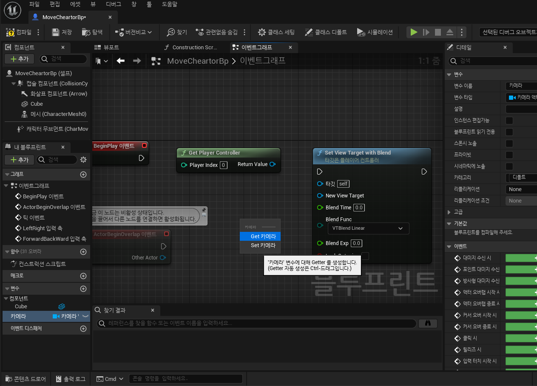This screenshot has width=537, height=386.
Task: Toggle 블루프린트 읽기 전용 checkbox
Action: coord(509,132)
